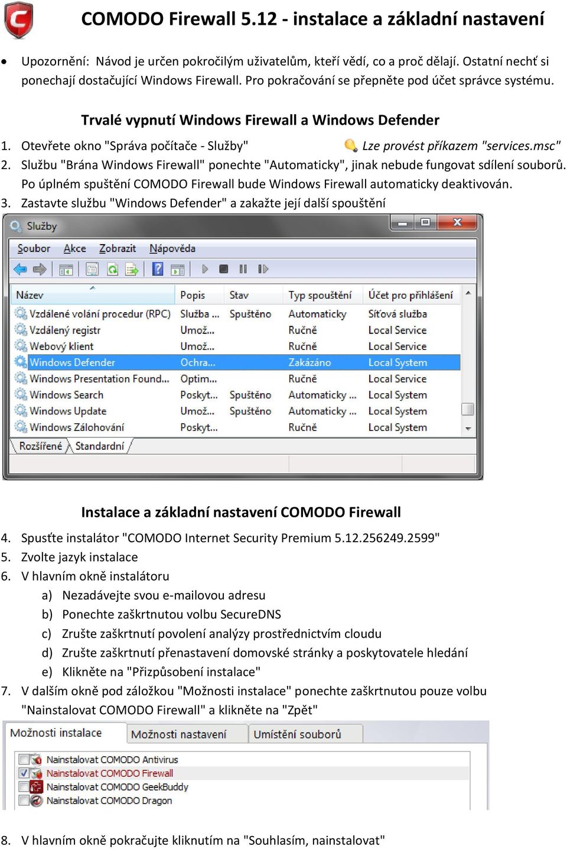The image size is (567, 849).
Task: Uncheck Nainstalovat COMODO Firewall checkbox
Action: coord(24,773)
